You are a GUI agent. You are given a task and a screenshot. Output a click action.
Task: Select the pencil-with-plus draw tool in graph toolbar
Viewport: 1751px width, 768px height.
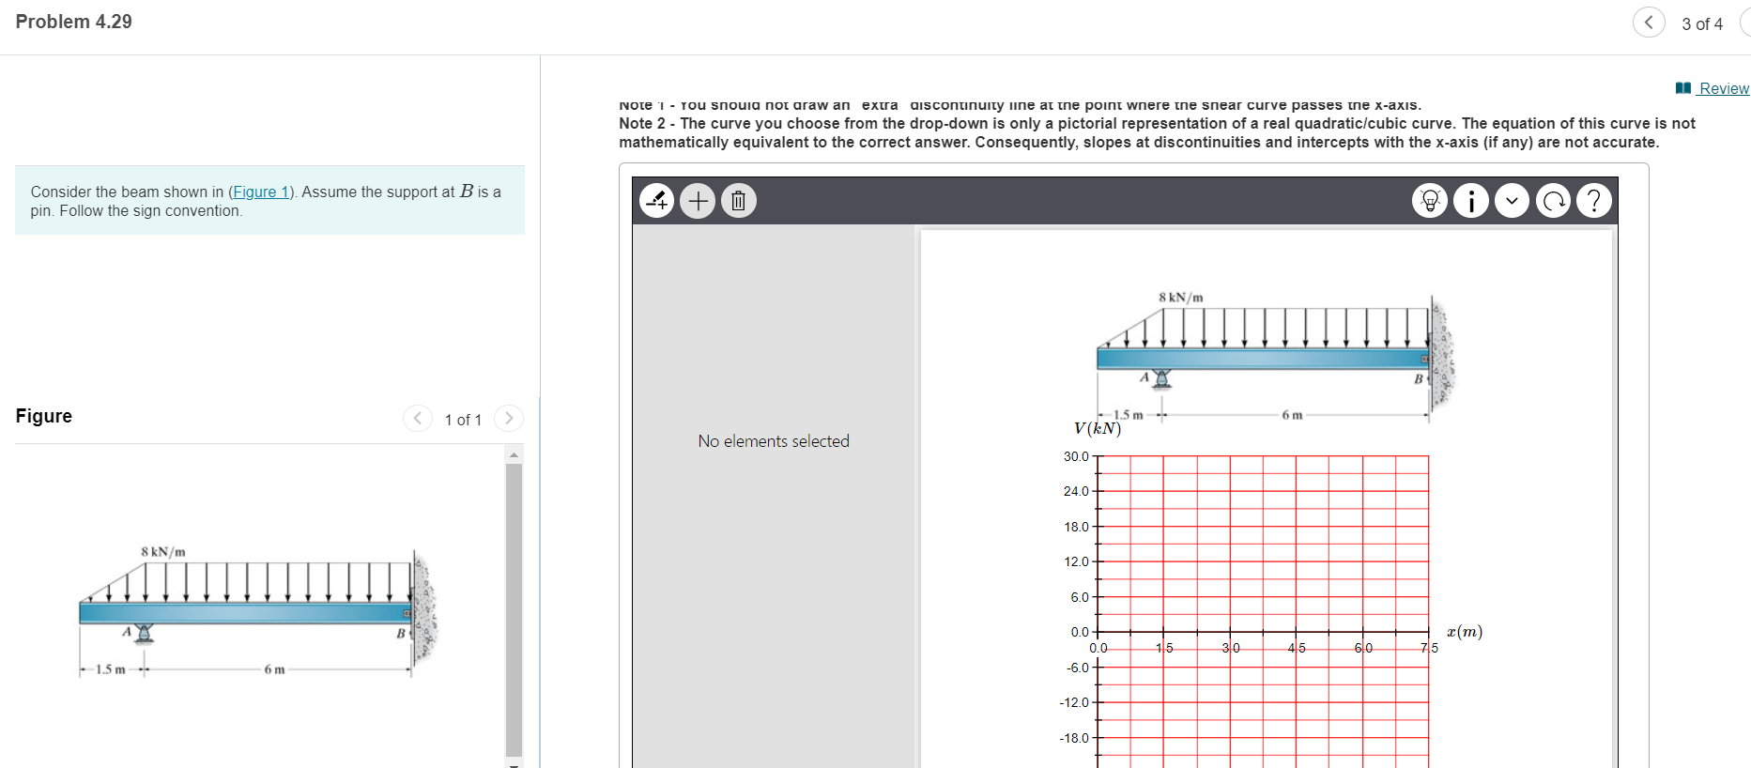tap(657, 200)
